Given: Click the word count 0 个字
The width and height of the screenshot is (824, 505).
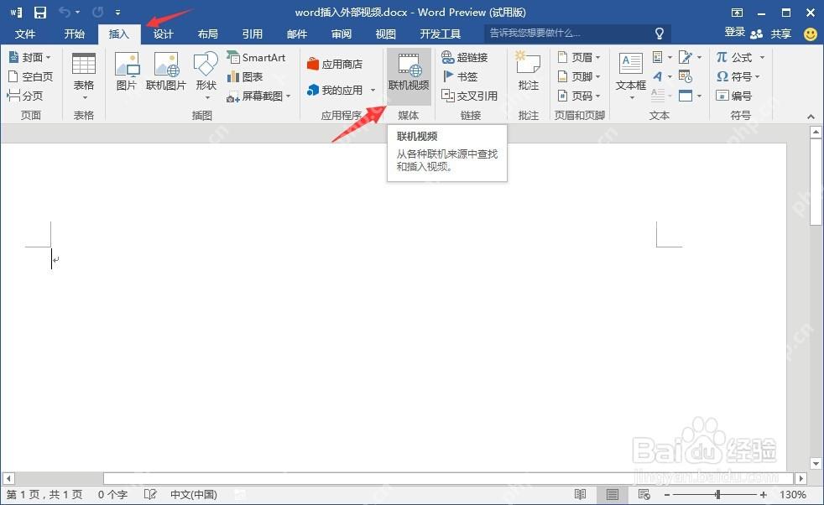Looking at the screenshot, I should 112,494.
